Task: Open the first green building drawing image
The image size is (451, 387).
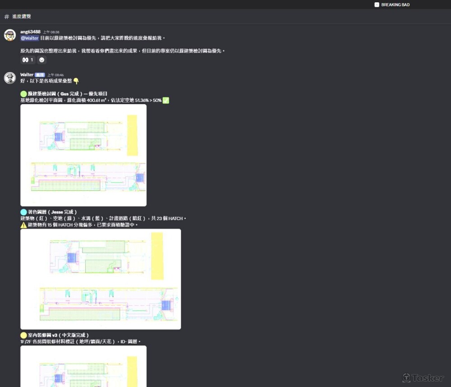Action: pos(83,155)
